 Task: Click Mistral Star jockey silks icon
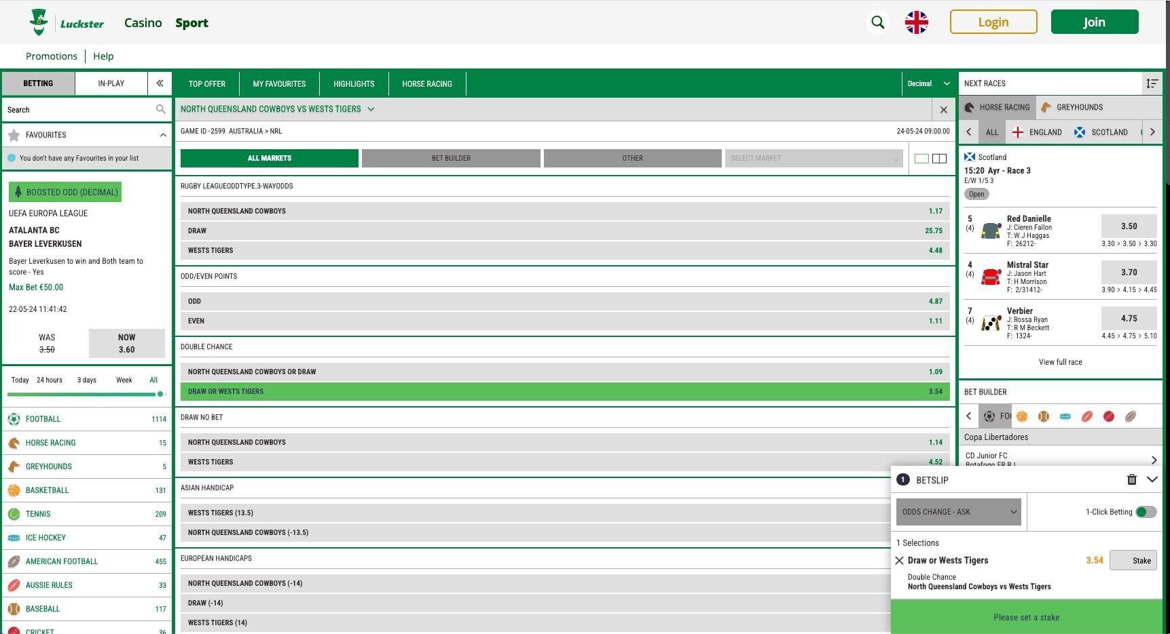point(991,277)
